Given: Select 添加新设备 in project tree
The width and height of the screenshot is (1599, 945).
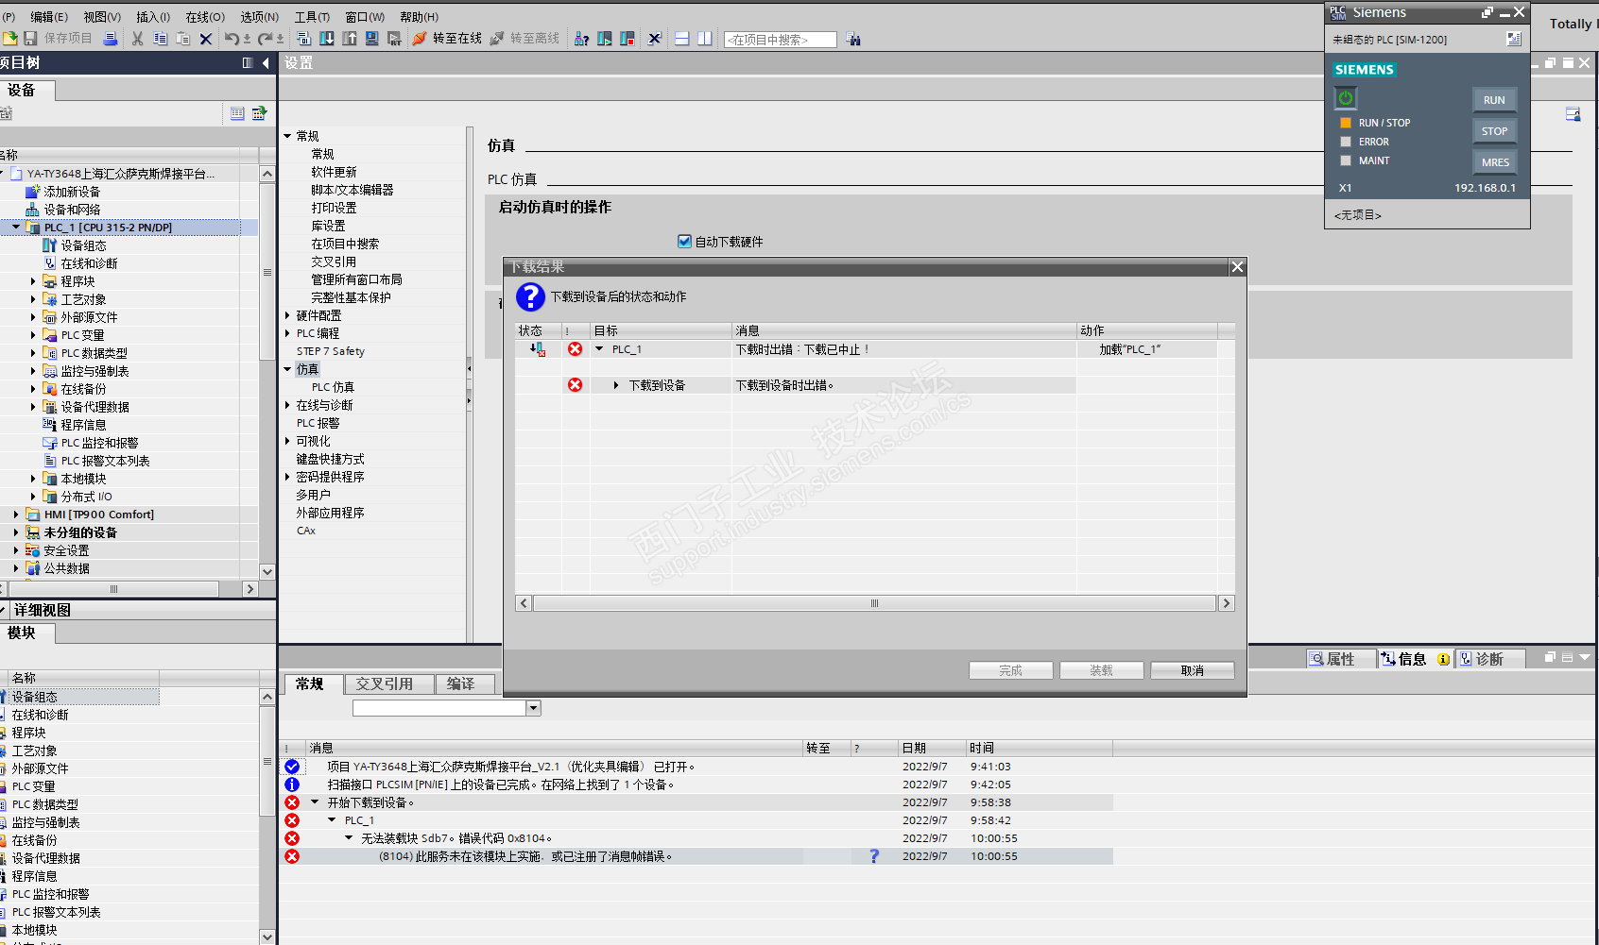Looking at the screenshot, I should tap(72, 192).
